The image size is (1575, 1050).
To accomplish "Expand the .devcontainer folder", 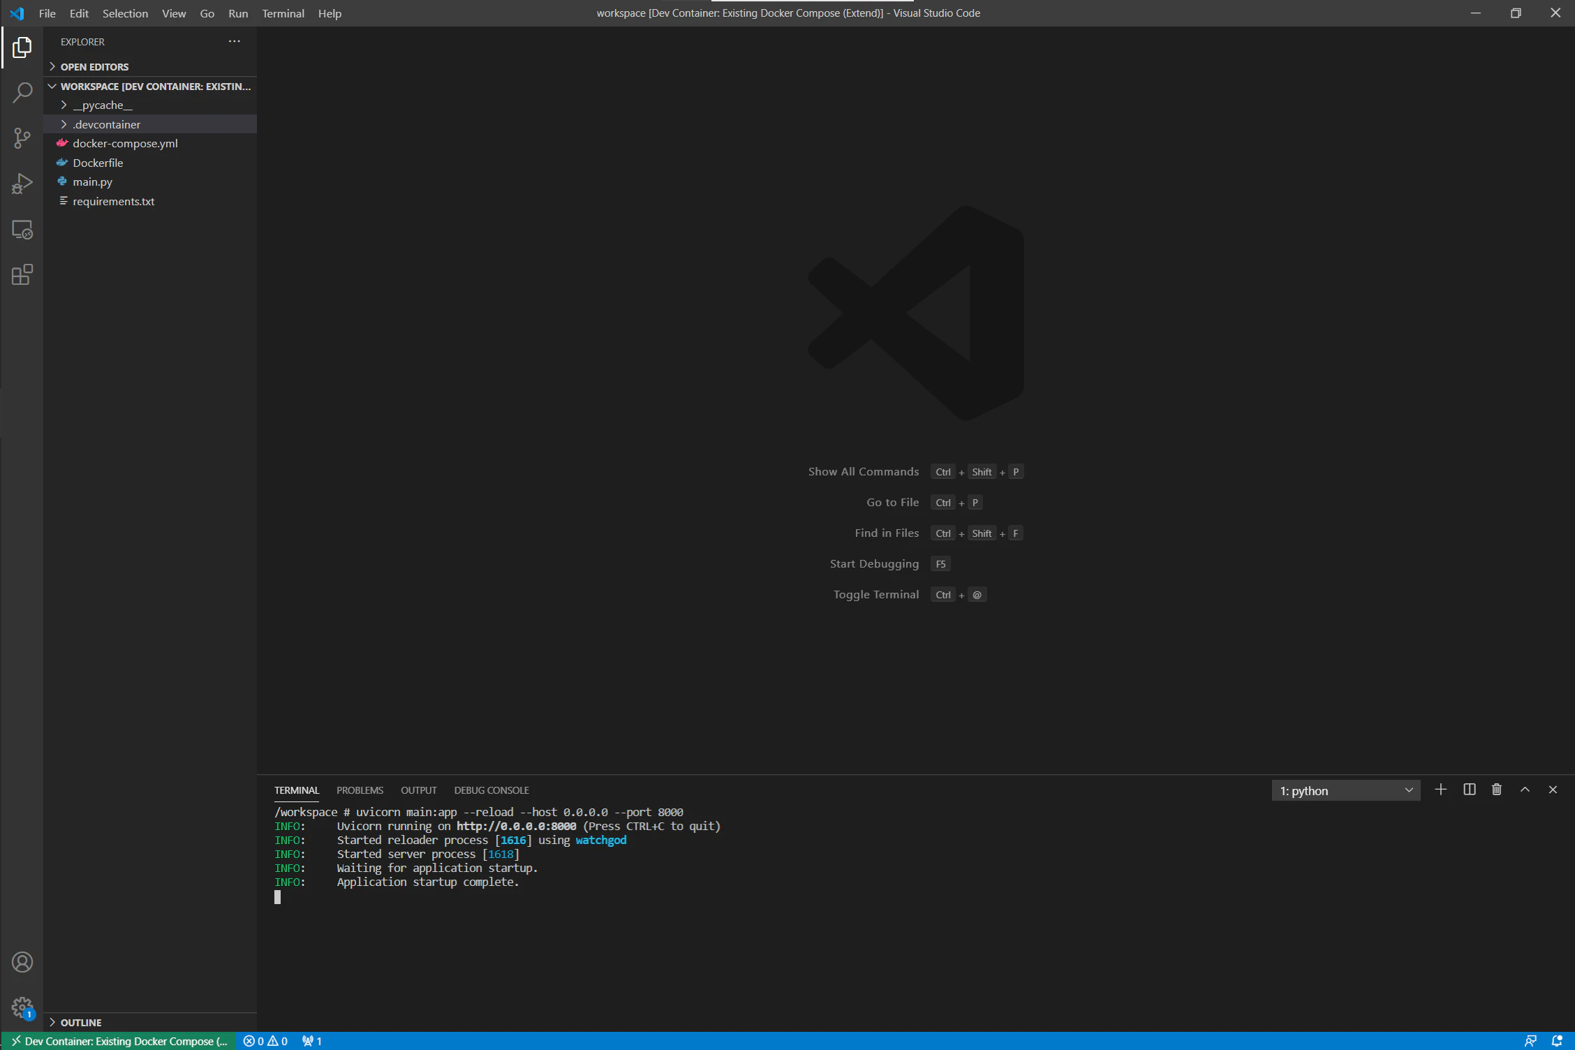I will (106, 124).
